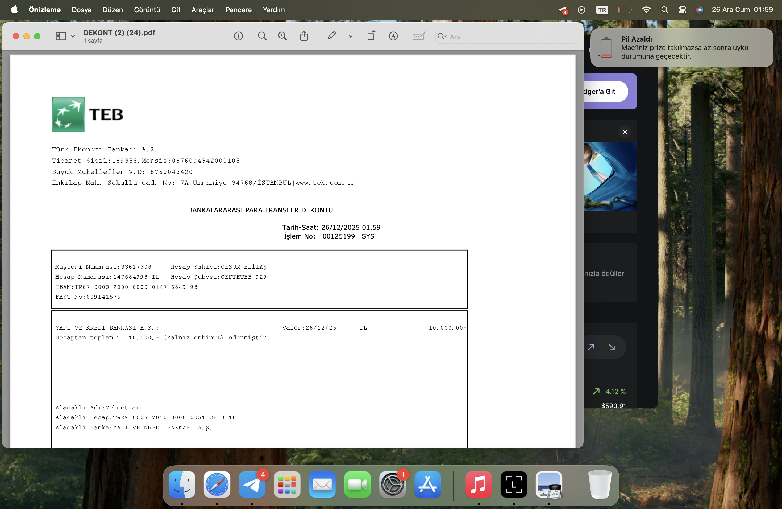Open the screenshot app in the Dock
This screenshot has width=782, height=509.
click(x=514, y=485)
